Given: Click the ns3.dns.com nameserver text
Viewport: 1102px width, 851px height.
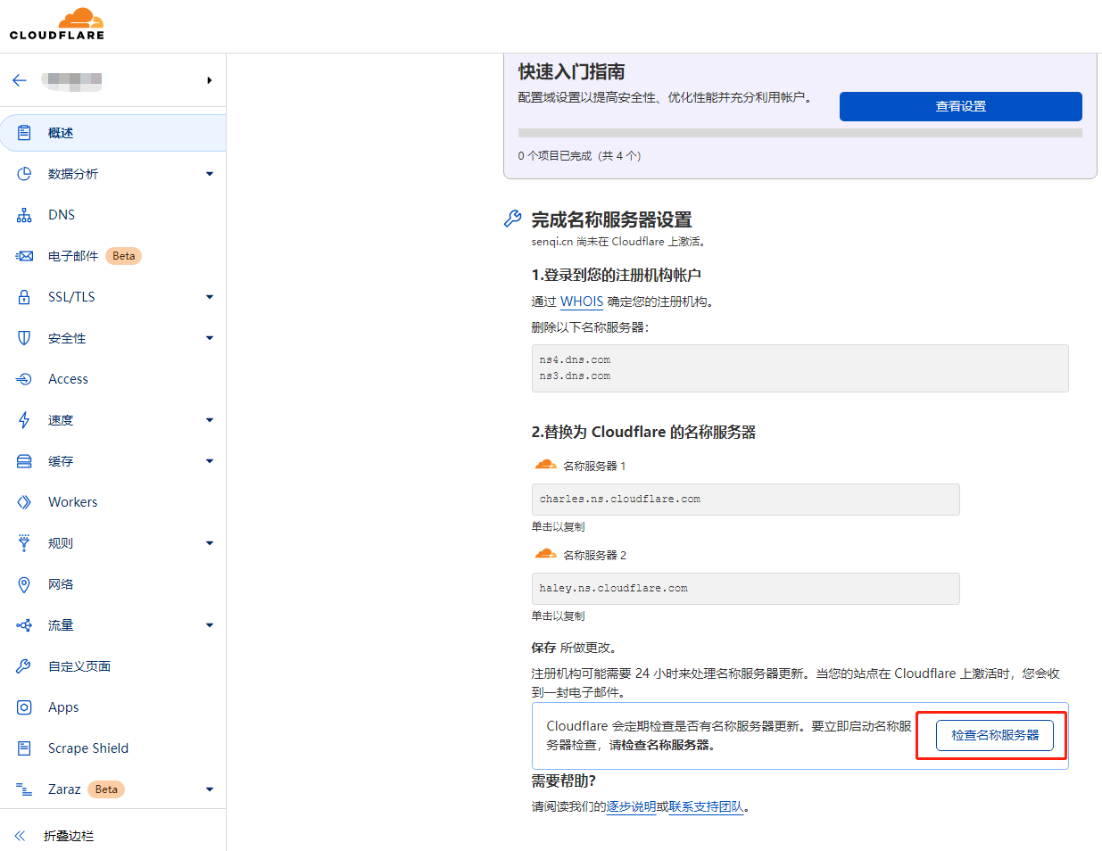Looking at the screenshot, I should pyautogui.click(x=575, y=376).
